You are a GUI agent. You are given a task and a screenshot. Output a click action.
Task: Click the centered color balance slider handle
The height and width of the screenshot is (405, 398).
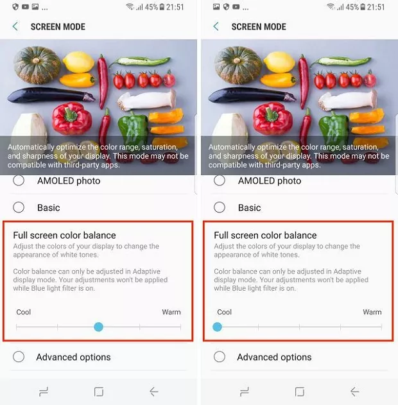pyautogui.click(x=98, y=327)
